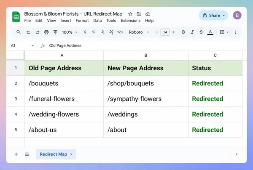Image resolution: width=253 pixels, height=170 pixels.
Task: Format as currency with dollar icon
Action: point(85,32)
